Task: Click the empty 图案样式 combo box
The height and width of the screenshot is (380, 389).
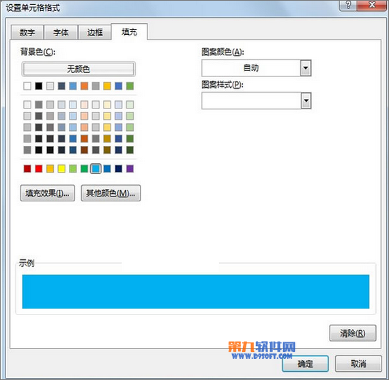Action: tap(256, 101)
